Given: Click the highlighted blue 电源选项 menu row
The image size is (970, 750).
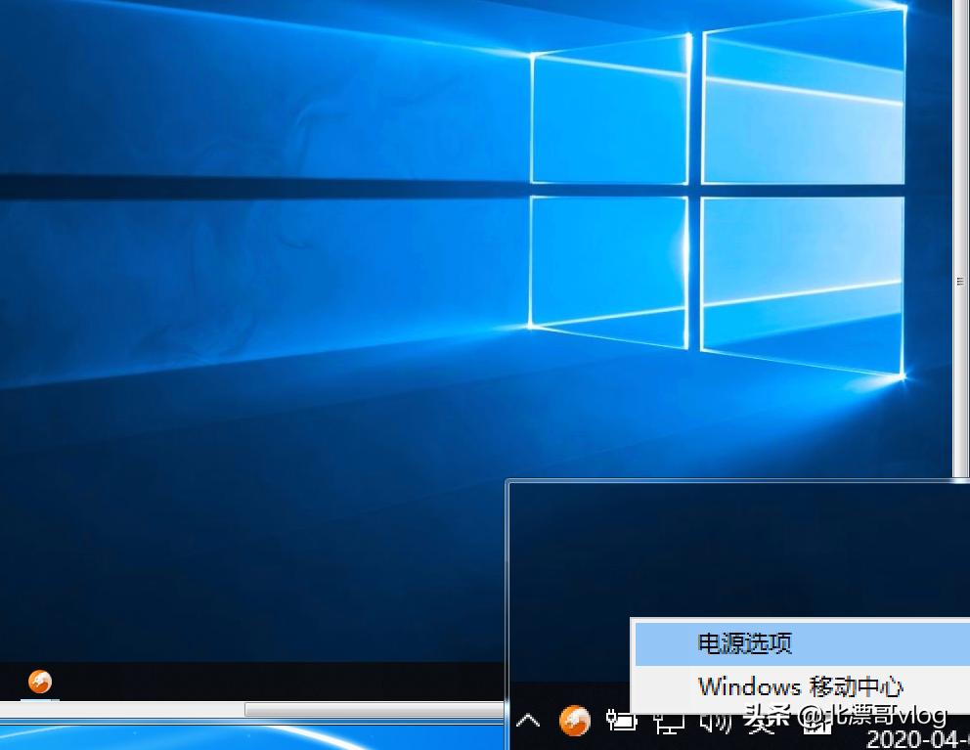Looking at the screenshot, I should [x=744, y=642].
